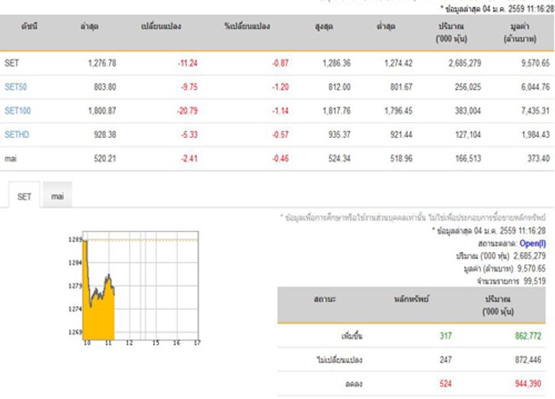This screenshot has width=555, height=399.
Task: Click mai value 373.40
Action: (x=538, y=158)
